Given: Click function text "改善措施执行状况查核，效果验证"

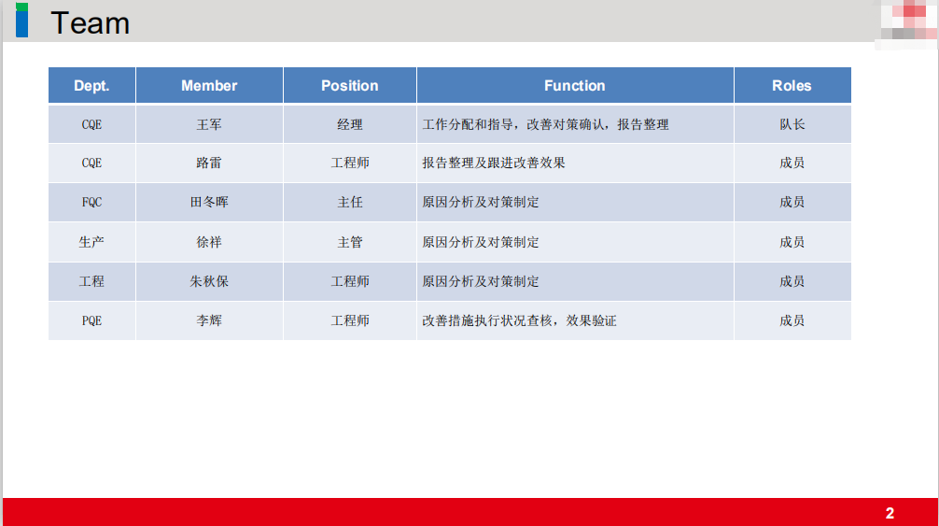Looking at the screenshot, I should [519, 321].
